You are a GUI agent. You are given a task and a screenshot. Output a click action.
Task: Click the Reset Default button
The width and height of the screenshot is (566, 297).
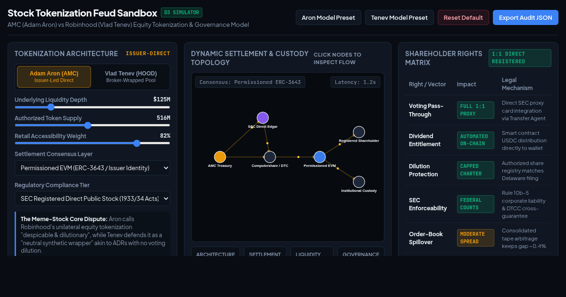pos(463,17)
